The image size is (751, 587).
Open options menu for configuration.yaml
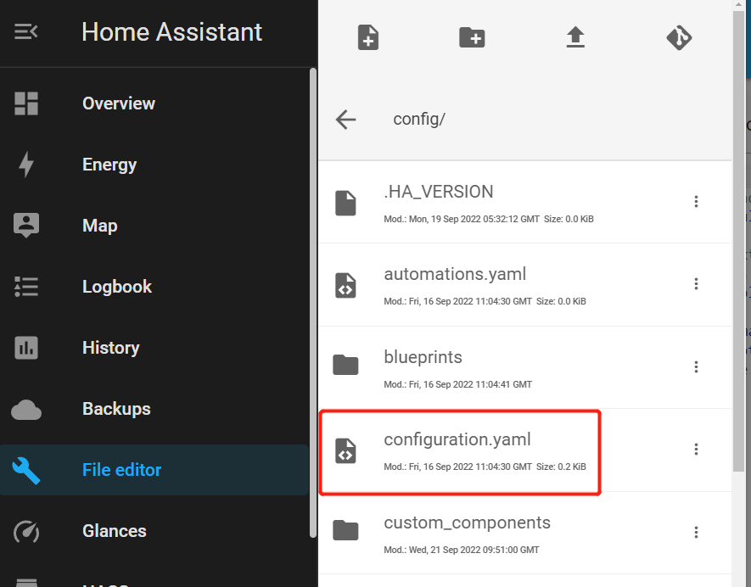click(696, 449)
